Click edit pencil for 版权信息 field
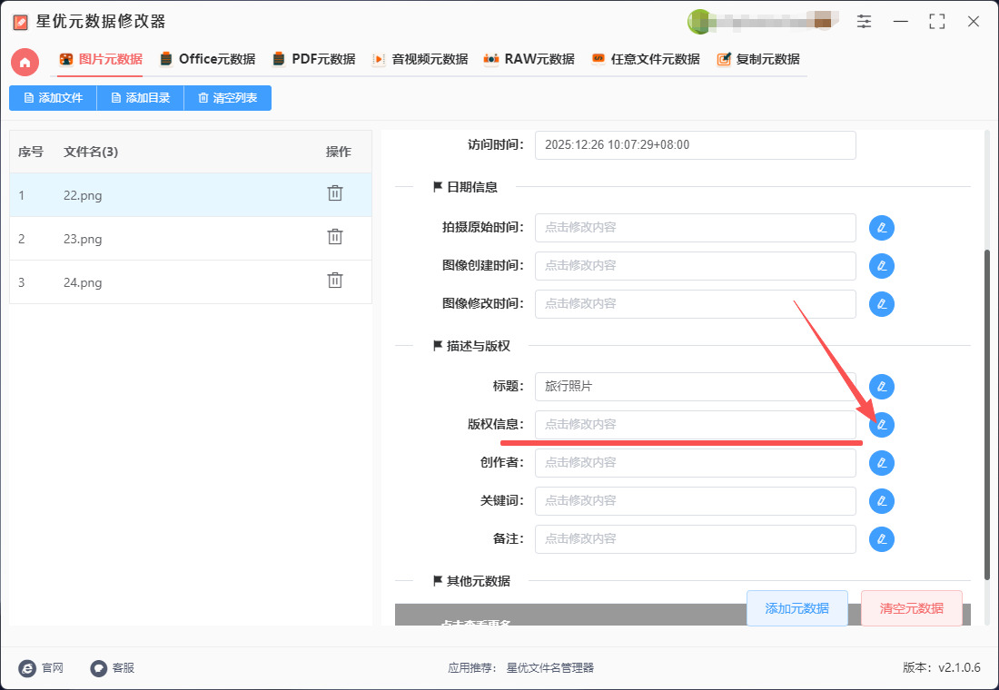The width and height of the screenshot is (999, 690). pos(882,425)
